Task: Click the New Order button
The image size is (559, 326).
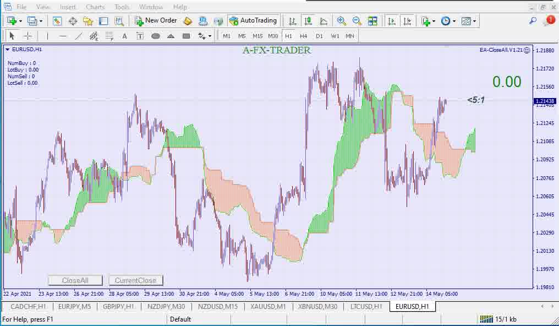Action: pyautogui.click(x=156, y=21)
